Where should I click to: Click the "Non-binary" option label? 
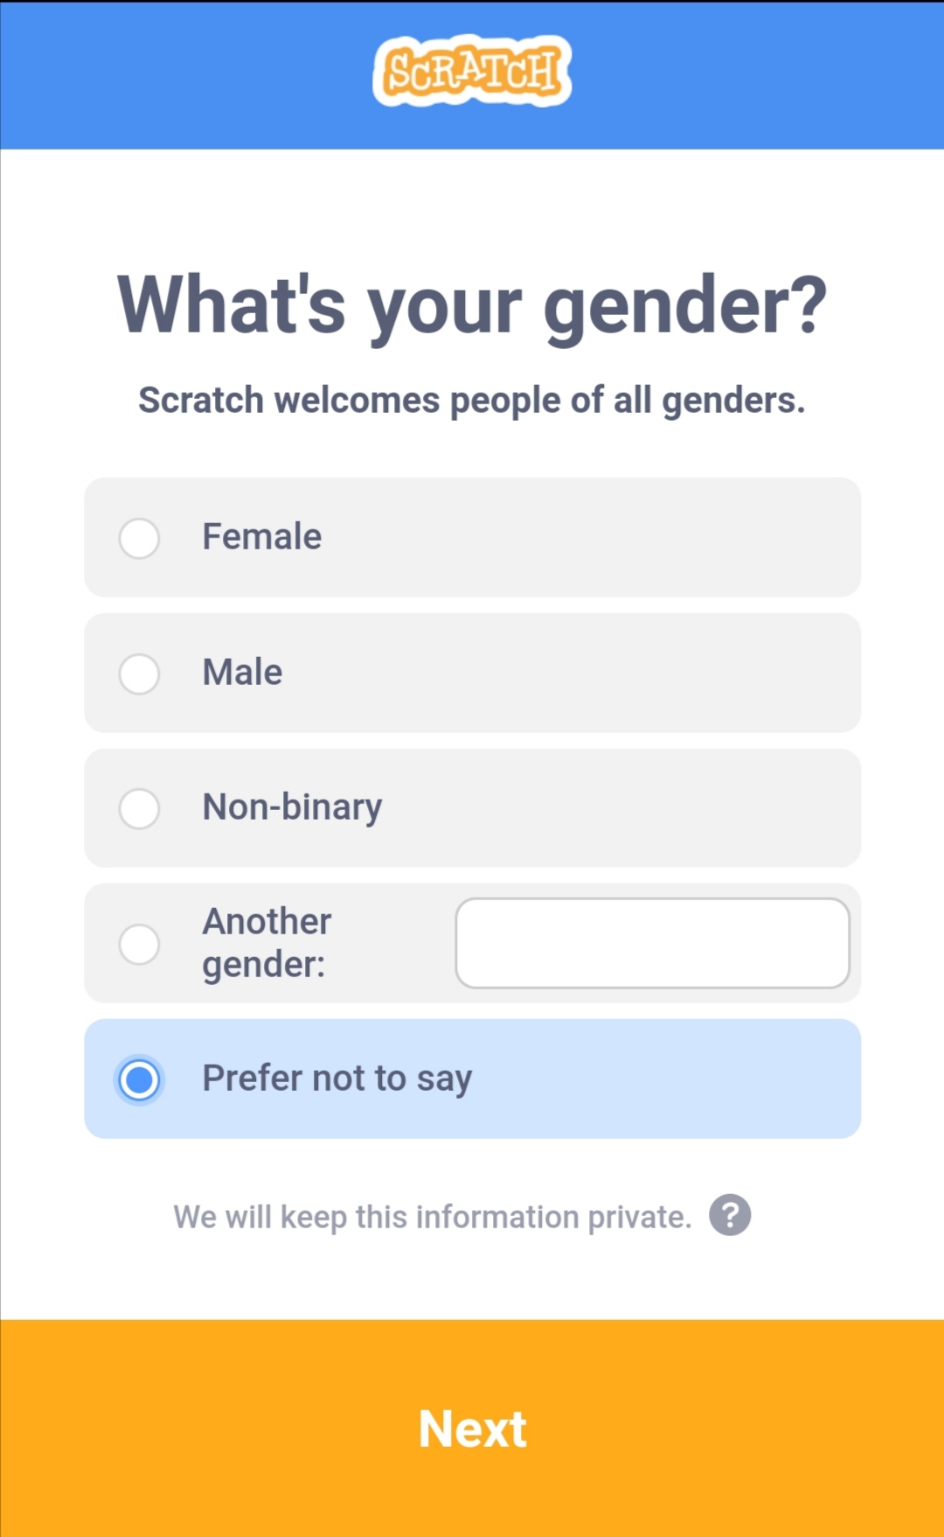point(292,807)
